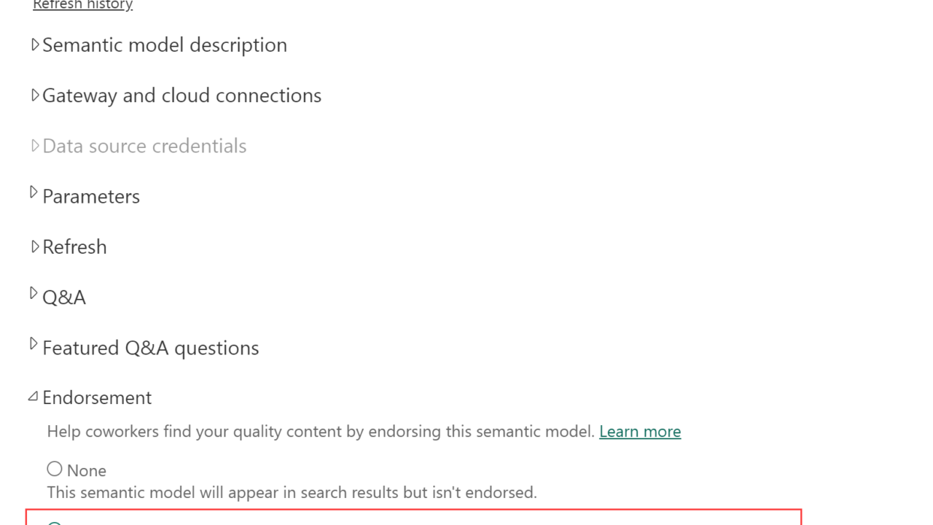Open the Q&A section heading
Image resolution: width=933 pixels, height=525 pixels.
pos(64,297)
